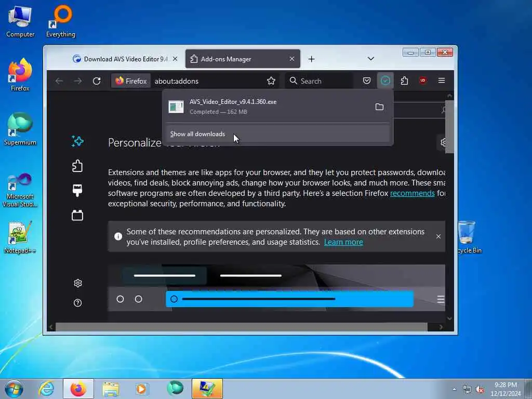Select Recommendations category in add-ons sidebar
Viewport: 532px width, 399px height.
click(x=77, y=141)
